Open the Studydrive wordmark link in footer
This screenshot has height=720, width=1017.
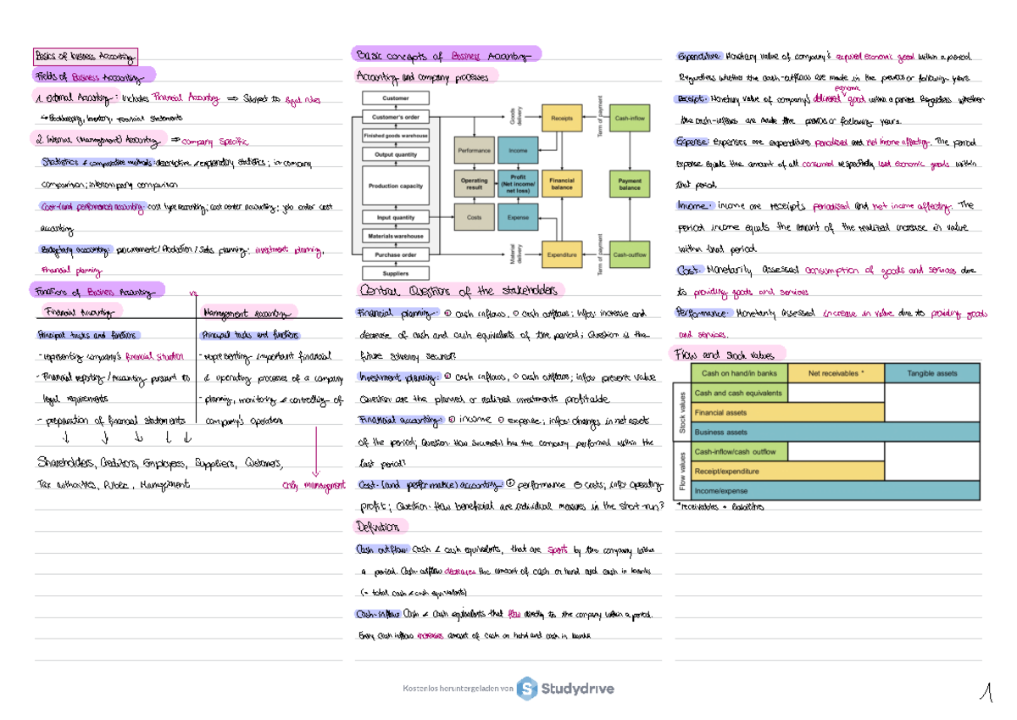577,689
